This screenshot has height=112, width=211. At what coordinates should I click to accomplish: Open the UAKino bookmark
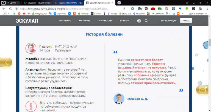(x=96, y=13)
